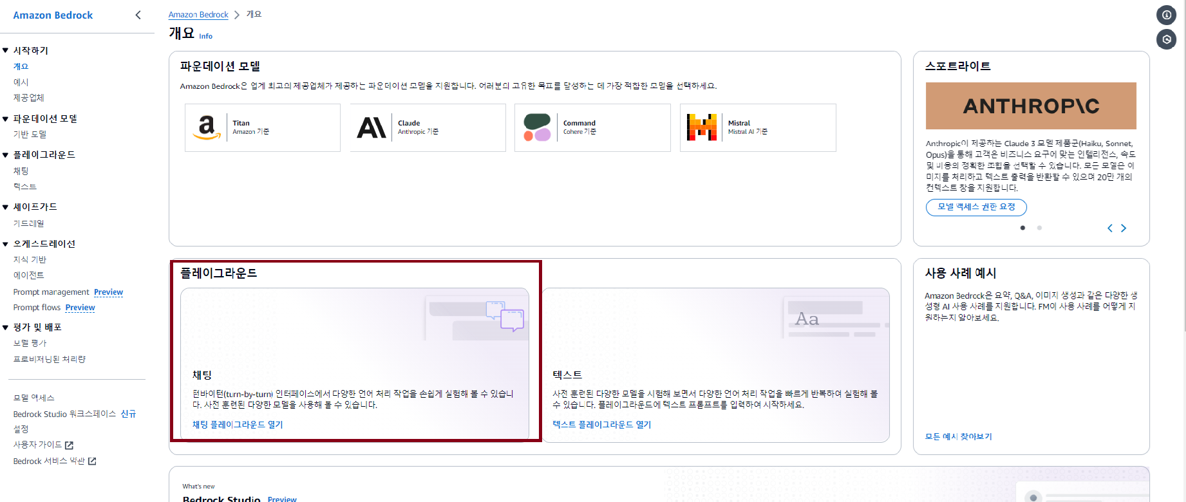Image resolution: width=1186 pixels, height=502 pixels.
Task: Click external link icon beside Bedrock 서비스 약관
Action: [x=92, y=461]
